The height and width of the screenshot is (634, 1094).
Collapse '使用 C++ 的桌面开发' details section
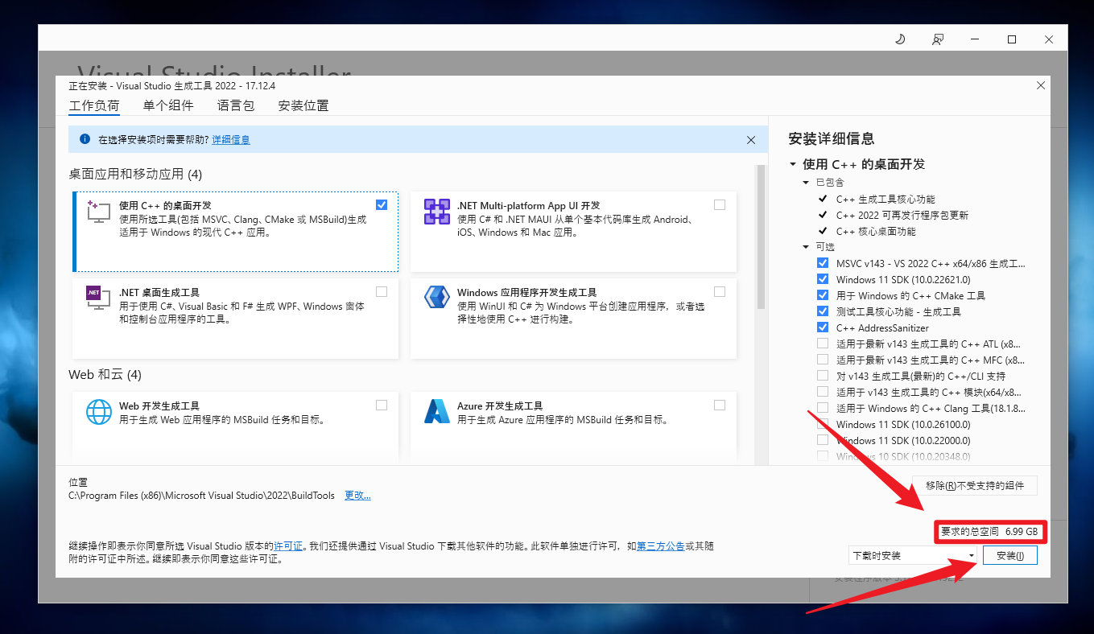pyautogui.click(x=793, y=164)
